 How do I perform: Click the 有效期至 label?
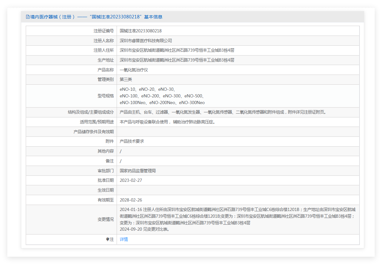point(106,200)
